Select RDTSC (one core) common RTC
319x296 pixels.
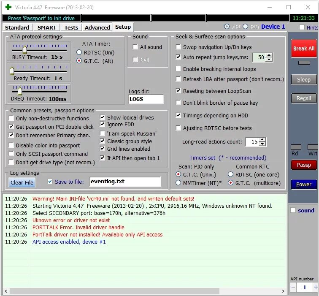point(230,174)
